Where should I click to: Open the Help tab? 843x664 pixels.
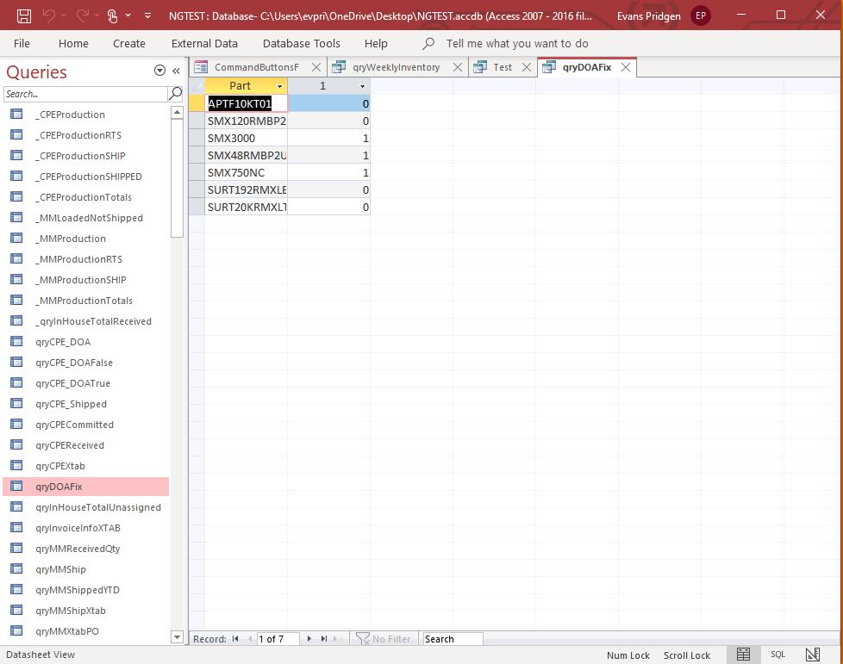coord(376,44)
